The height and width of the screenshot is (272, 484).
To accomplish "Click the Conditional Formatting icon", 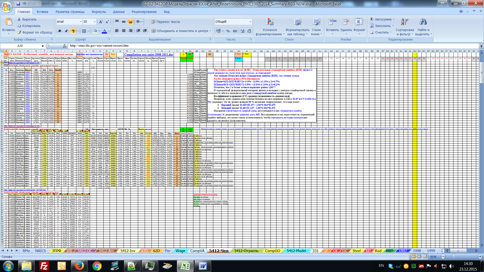I will pos(269,22).
